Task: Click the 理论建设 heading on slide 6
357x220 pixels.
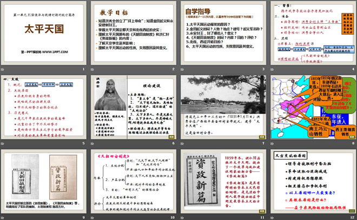Action: 151,86
